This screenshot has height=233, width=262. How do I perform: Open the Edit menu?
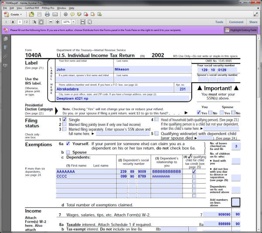11,8
